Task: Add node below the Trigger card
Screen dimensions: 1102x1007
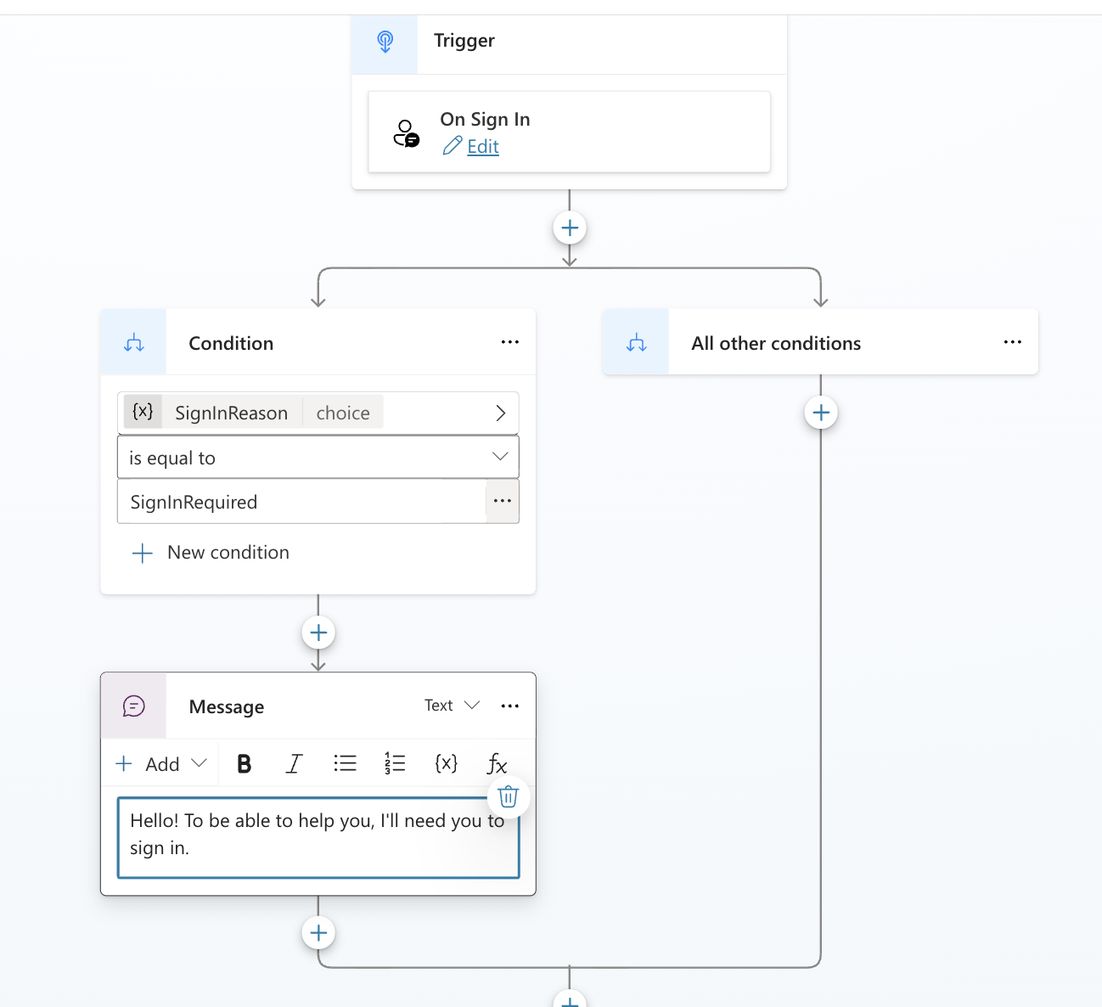Action: [570, 228]
